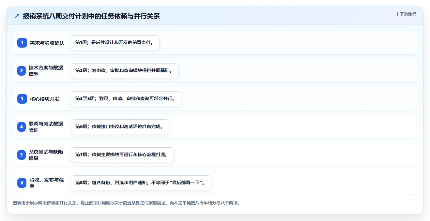Click the 联调与测试数据验证 stage label
This screenshot has width=430, height=221.
pos(46,127)
